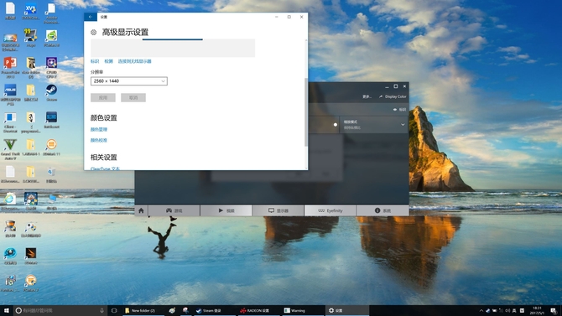Viewport: 562px width, 316px height.
Task: Expand the scaling mode dropdown chevron
Action: coord(403,125)
